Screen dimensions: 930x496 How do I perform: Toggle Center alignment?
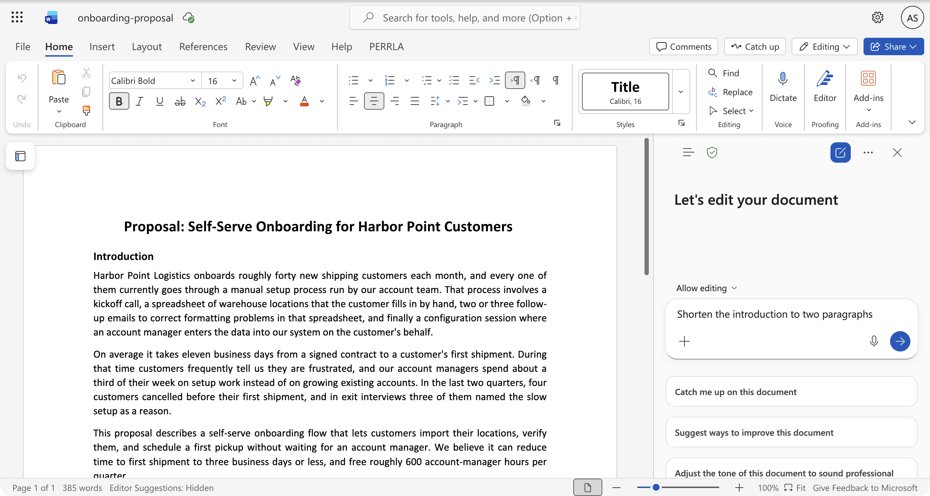[x=374, y=101]
